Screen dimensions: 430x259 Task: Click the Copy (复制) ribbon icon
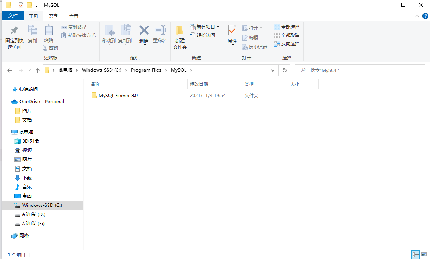click(32, 30)
